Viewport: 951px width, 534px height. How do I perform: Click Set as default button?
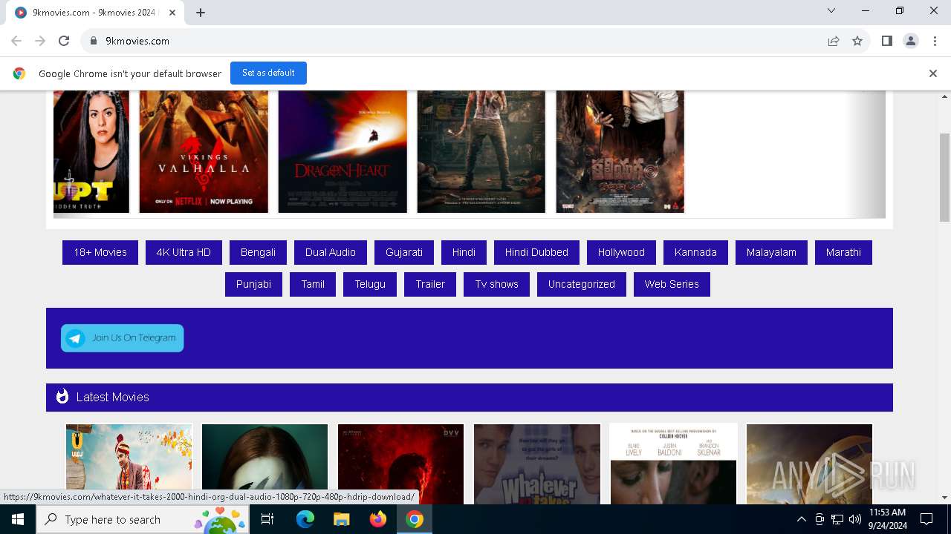[268, 73]
